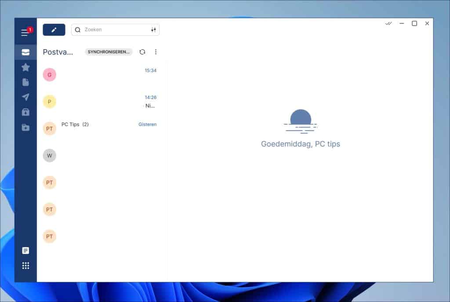Image resolution: width=450 pixels, height=302 pixels.
Task: Open the PC Tips (2) conversation
Action: coord(101,128)
